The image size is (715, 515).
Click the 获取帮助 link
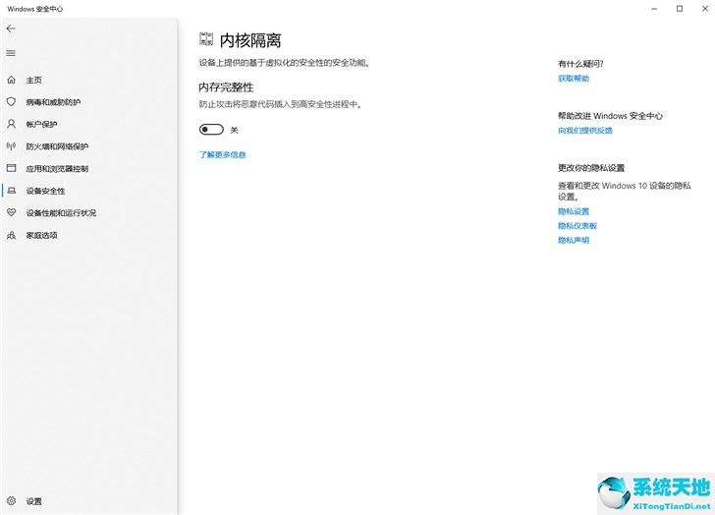pos(574,79)
